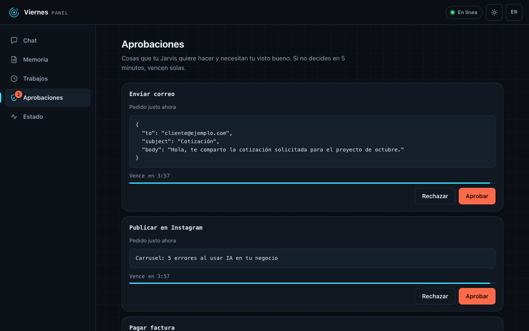
Task: Switch language with the EN button
Action: pyautogui.click(x=514, y=12)
